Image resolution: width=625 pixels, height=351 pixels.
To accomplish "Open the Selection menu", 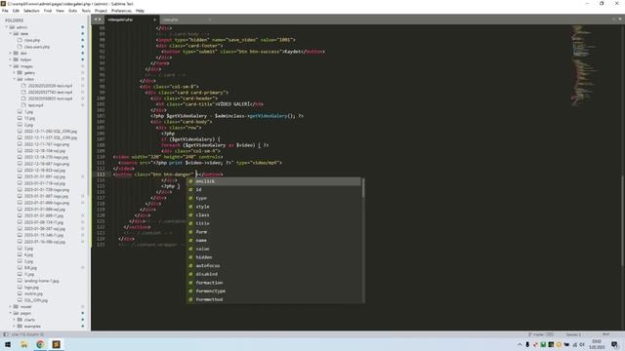I will pyautogui.click(x=31, y=11).
